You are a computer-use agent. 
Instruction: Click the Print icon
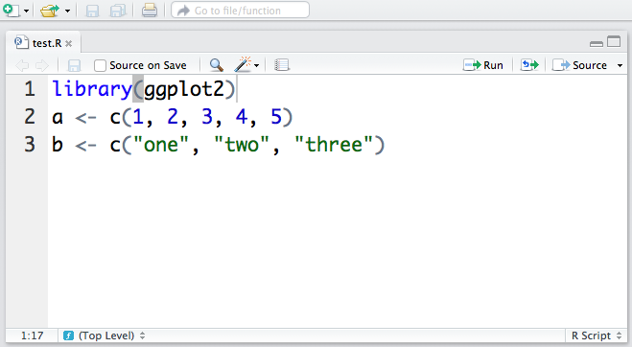point(150,11)
